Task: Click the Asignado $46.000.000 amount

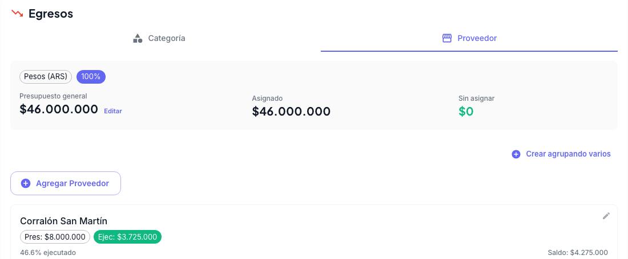Action: (x=291, y=112)
